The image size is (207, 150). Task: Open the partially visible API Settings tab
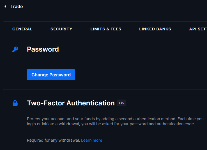pos(198,29)
